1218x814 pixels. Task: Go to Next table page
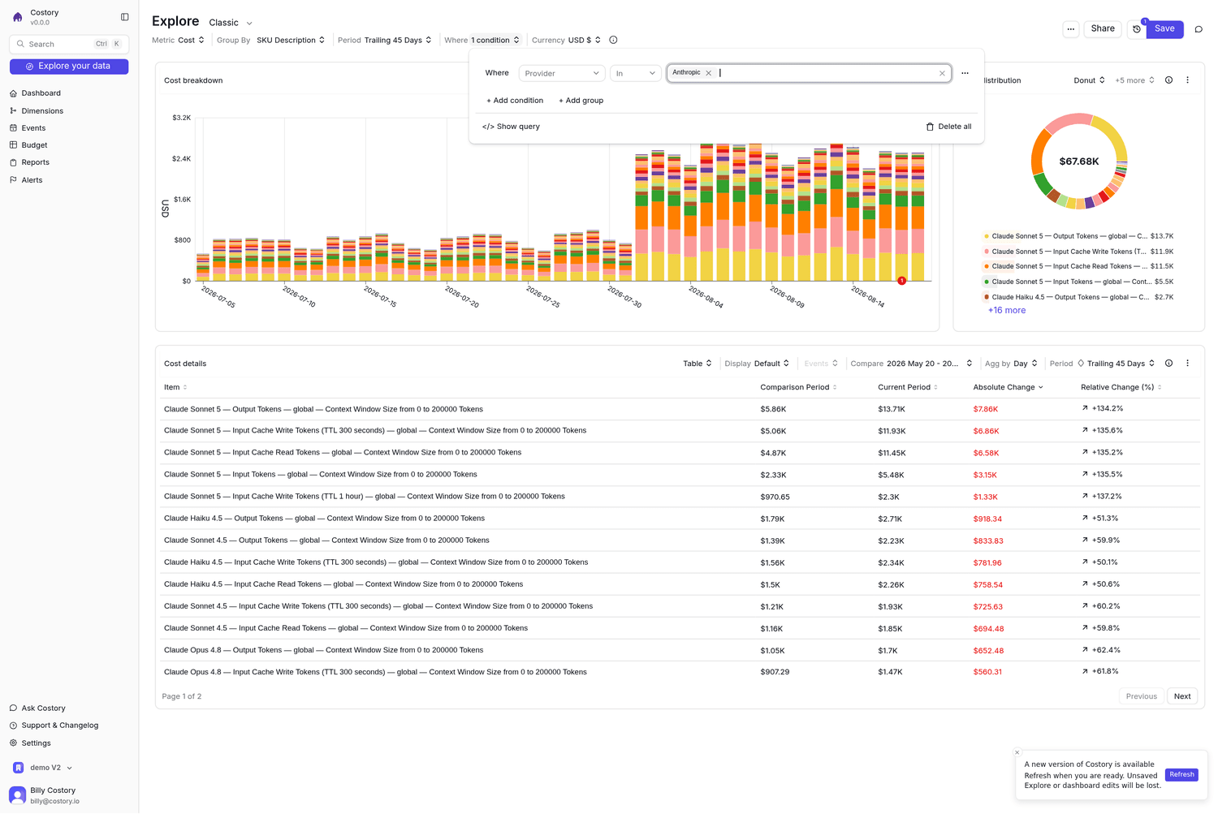click(1182, 696)
